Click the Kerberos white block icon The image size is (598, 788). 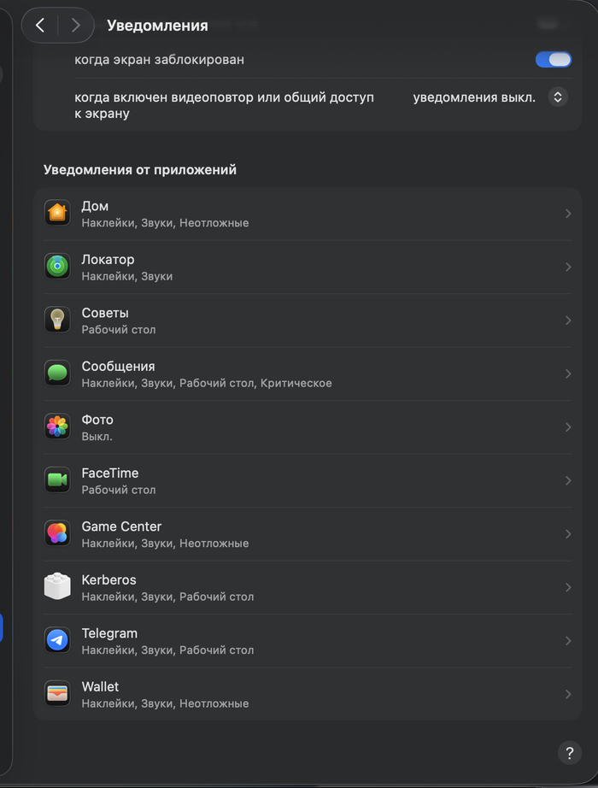click(x=57, y=587)
